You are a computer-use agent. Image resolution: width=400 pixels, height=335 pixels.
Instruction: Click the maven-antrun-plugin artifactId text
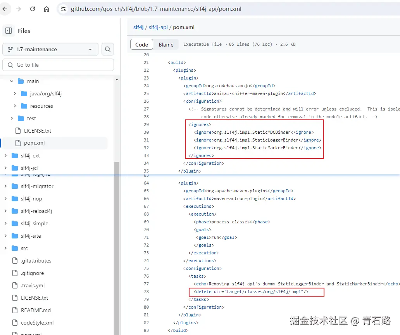239,199
